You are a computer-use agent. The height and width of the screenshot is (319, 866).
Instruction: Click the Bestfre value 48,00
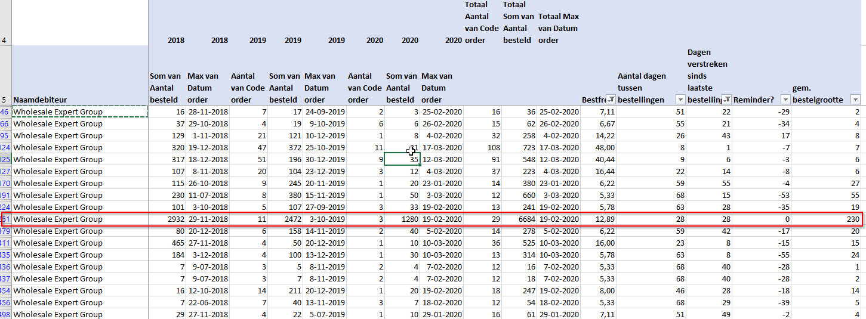[x=599, y=147]
